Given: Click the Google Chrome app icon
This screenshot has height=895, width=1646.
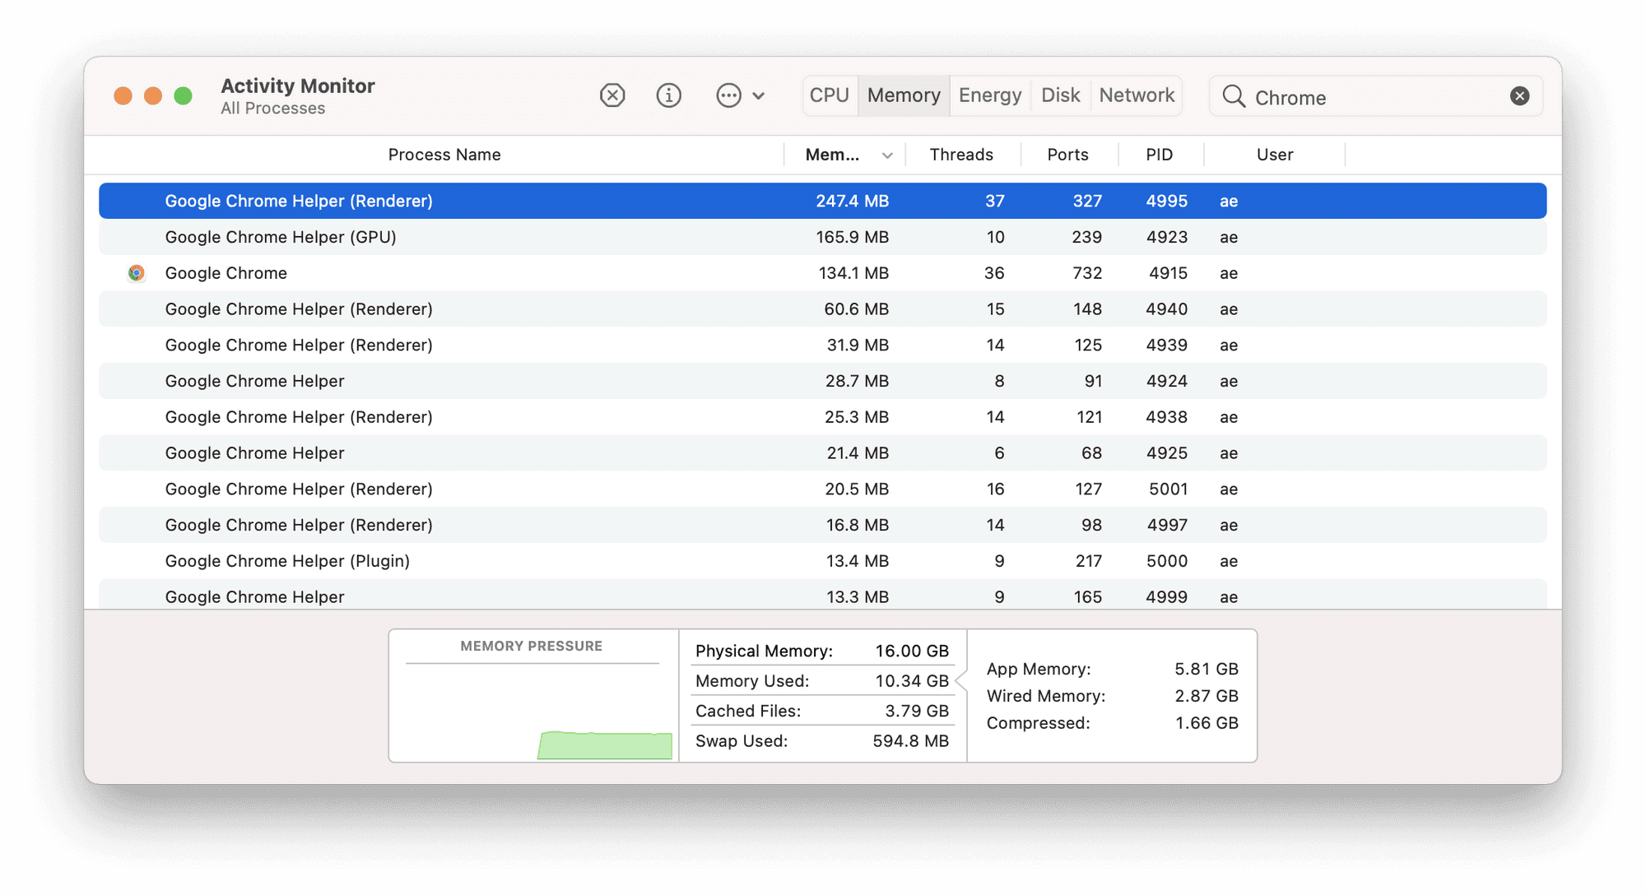Looking at the screenshot, I should [x=137, y=273].
